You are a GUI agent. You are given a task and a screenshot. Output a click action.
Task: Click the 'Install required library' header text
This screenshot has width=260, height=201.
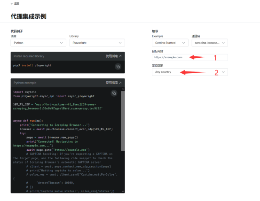[x=29, y=56]
